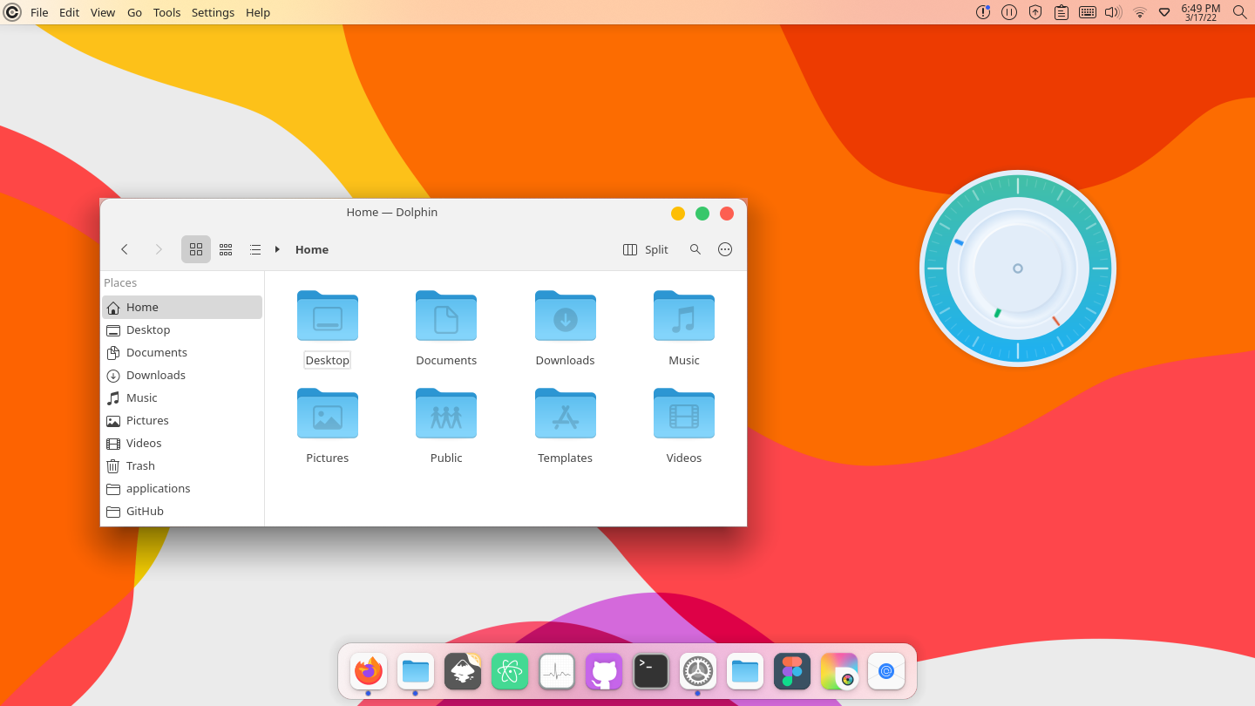Open the keyboard layout tray icon
This screenshot has width=1255, height=706.
coord(1088,12)
